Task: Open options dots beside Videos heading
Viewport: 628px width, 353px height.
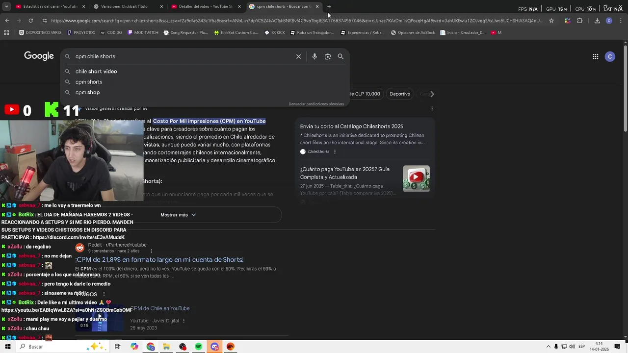Action: [104, 294]
